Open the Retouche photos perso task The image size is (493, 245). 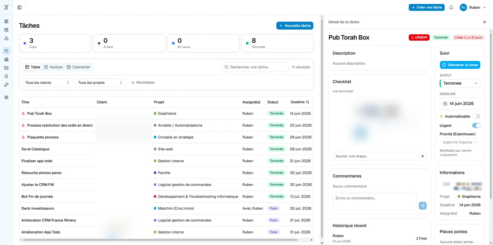point(166,173)
